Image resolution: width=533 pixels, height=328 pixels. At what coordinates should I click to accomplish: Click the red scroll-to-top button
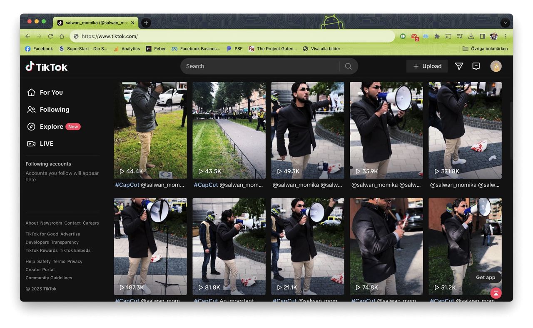click(496, 293)
